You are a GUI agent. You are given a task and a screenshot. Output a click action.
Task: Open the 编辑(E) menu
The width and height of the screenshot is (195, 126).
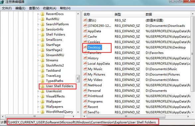pos(20,8)
